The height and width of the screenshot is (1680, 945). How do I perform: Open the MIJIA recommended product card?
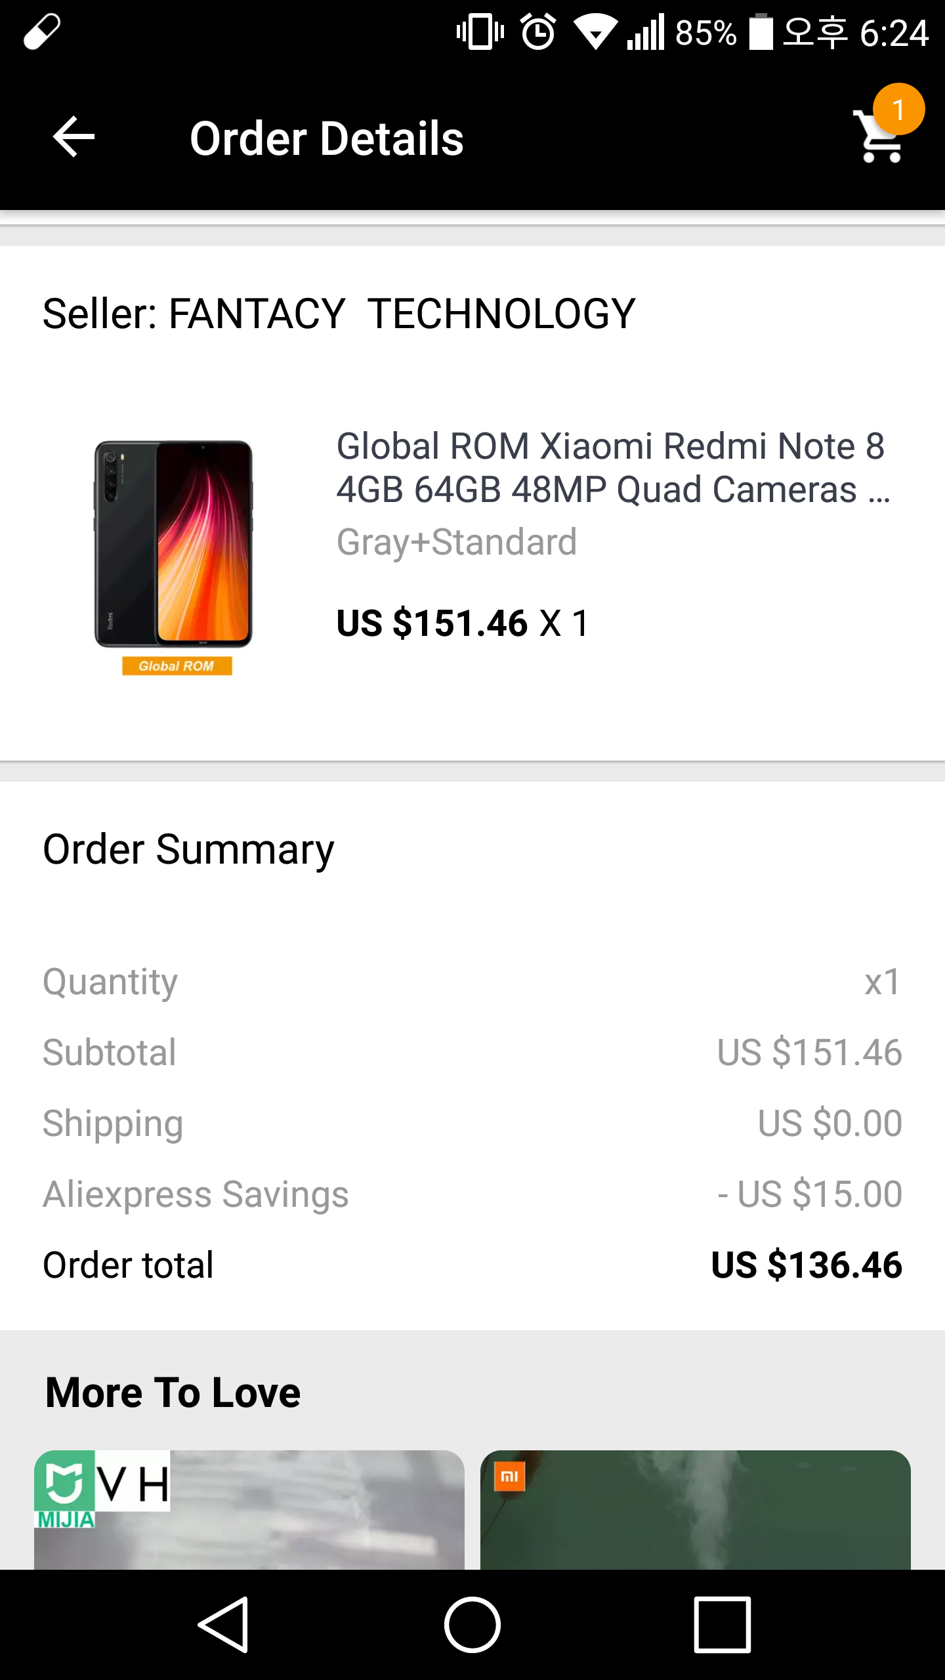pos(249,1509)
